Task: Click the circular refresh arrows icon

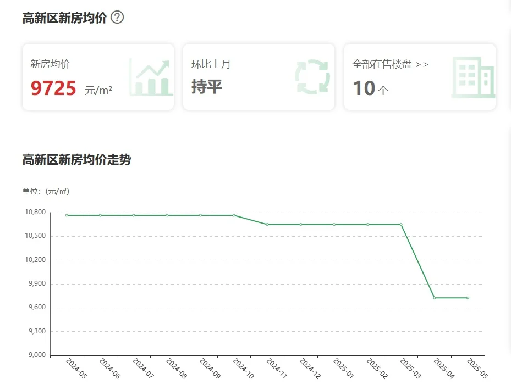Action: (x=312, y=77)
